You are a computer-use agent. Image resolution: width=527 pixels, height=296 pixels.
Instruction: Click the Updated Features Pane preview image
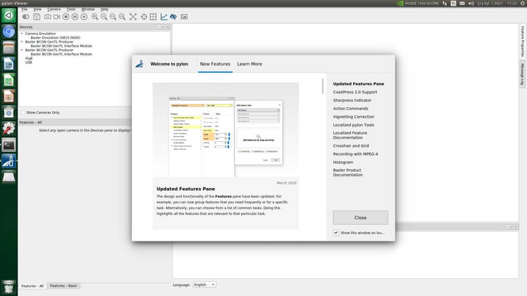(x=225, y=130)
